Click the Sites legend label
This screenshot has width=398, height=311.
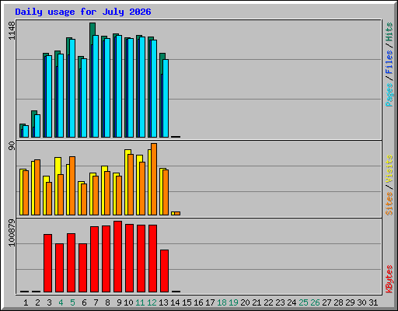(x=389, y=204)
